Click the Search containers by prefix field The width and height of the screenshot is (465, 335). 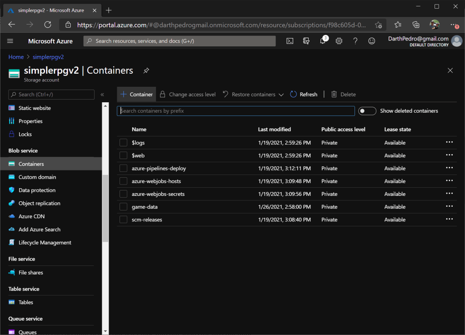(235, 111)
